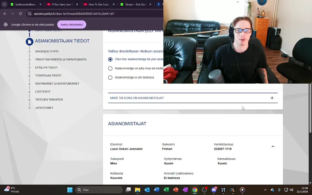Click the Kotikunta value Kouvola

click(x=116, y=178)
